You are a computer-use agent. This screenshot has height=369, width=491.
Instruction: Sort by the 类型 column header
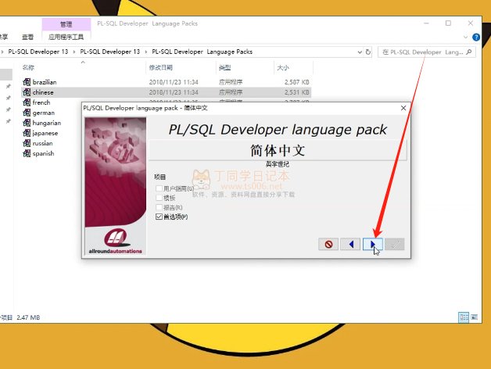coord(225,67)
